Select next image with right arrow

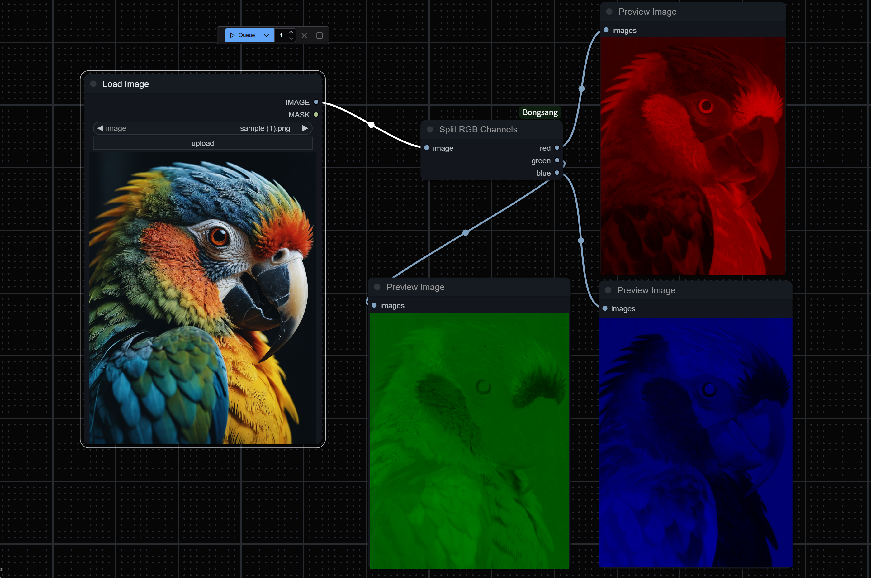point(305,128)
